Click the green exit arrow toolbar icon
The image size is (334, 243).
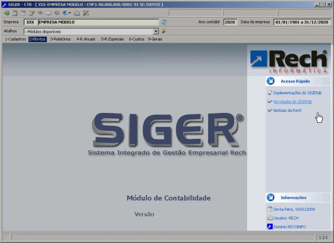pos(7,13)
